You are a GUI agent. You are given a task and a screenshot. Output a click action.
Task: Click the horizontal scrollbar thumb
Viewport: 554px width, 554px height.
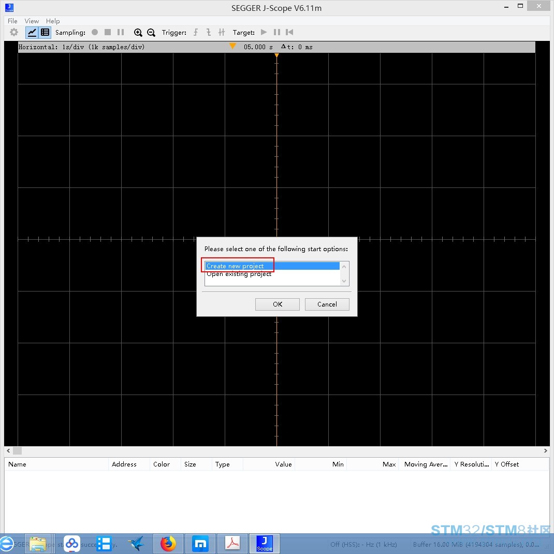(17, 450)
